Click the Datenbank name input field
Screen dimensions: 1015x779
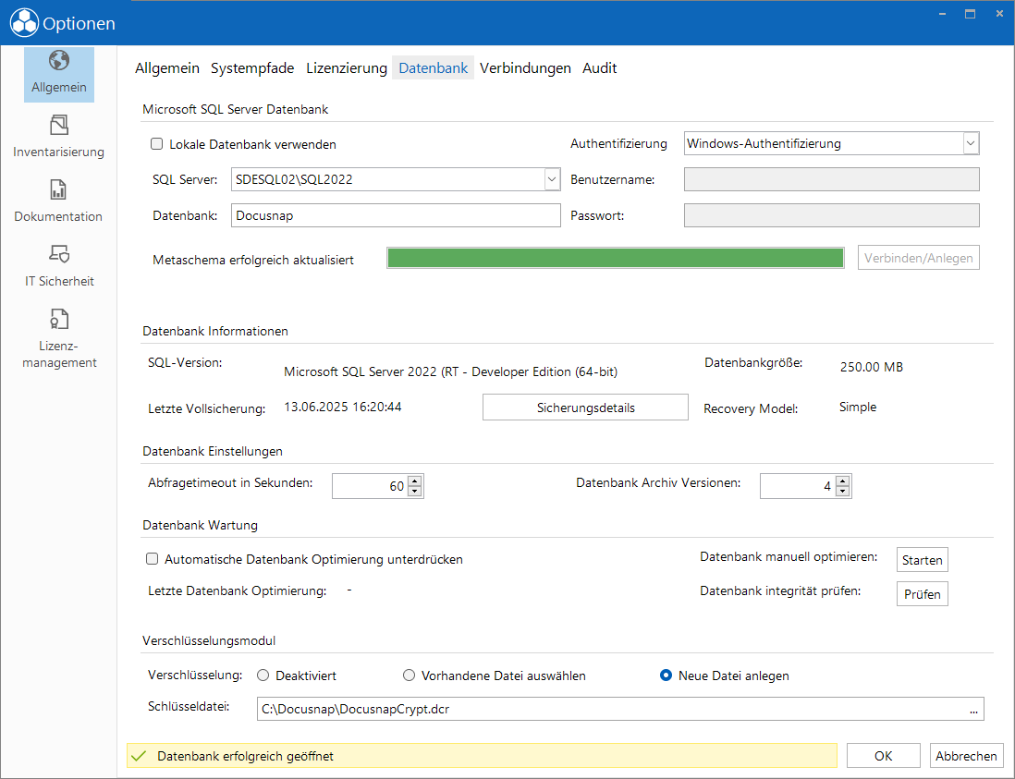point(396,215)
